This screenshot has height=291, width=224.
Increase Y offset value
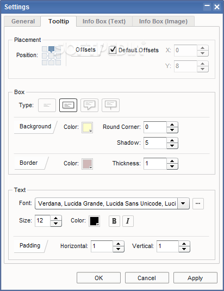point(203,64)
